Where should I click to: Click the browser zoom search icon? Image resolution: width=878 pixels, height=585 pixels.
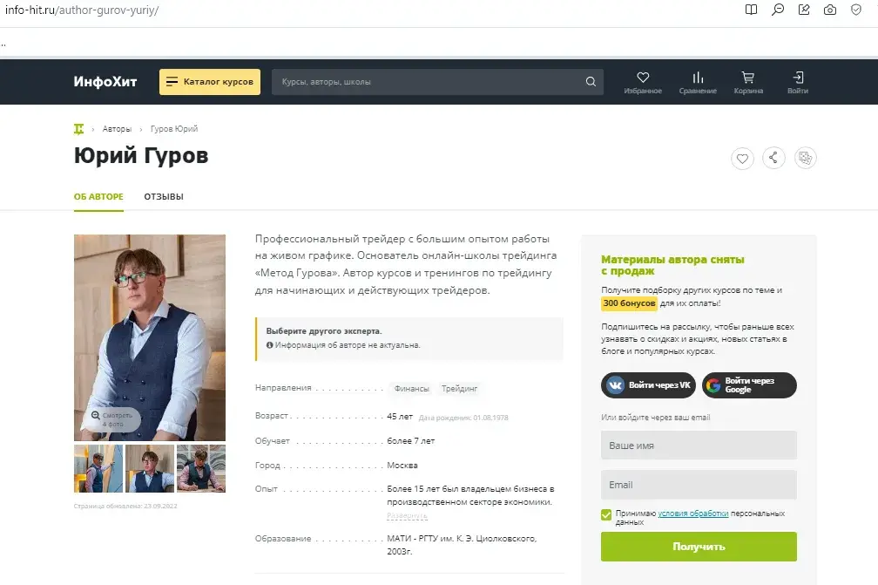[777, 10]
